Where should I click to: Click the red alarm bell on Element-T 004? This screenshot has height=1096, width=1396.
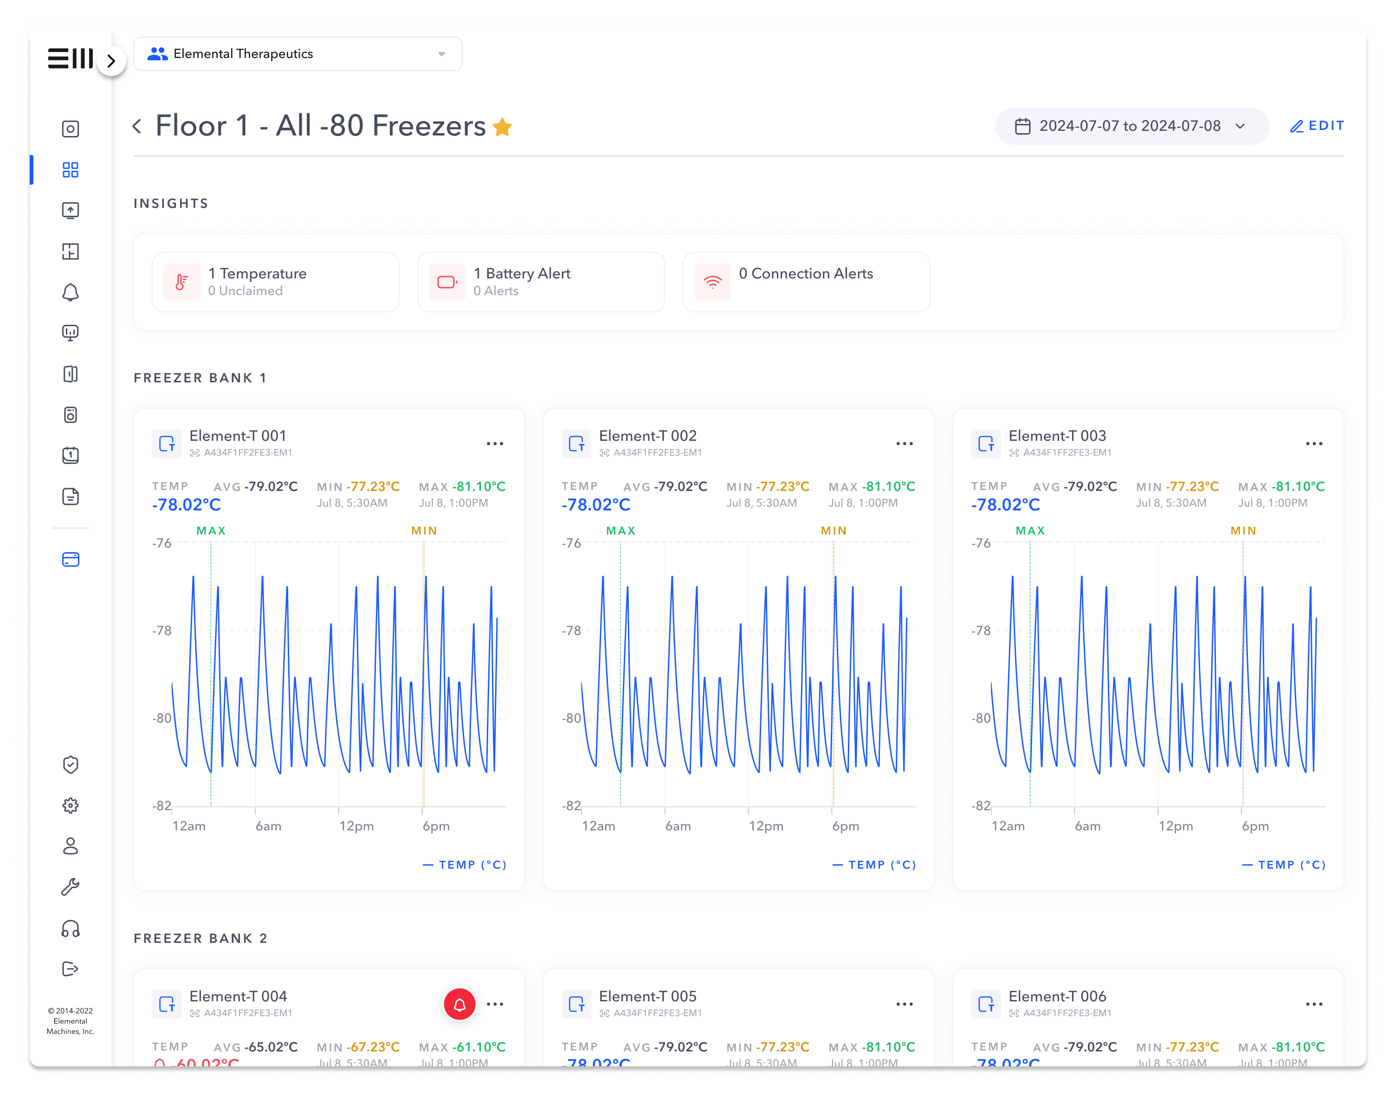click(459, 1004)
